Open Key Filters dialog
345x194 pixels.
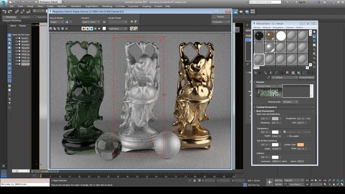point(296,184)
